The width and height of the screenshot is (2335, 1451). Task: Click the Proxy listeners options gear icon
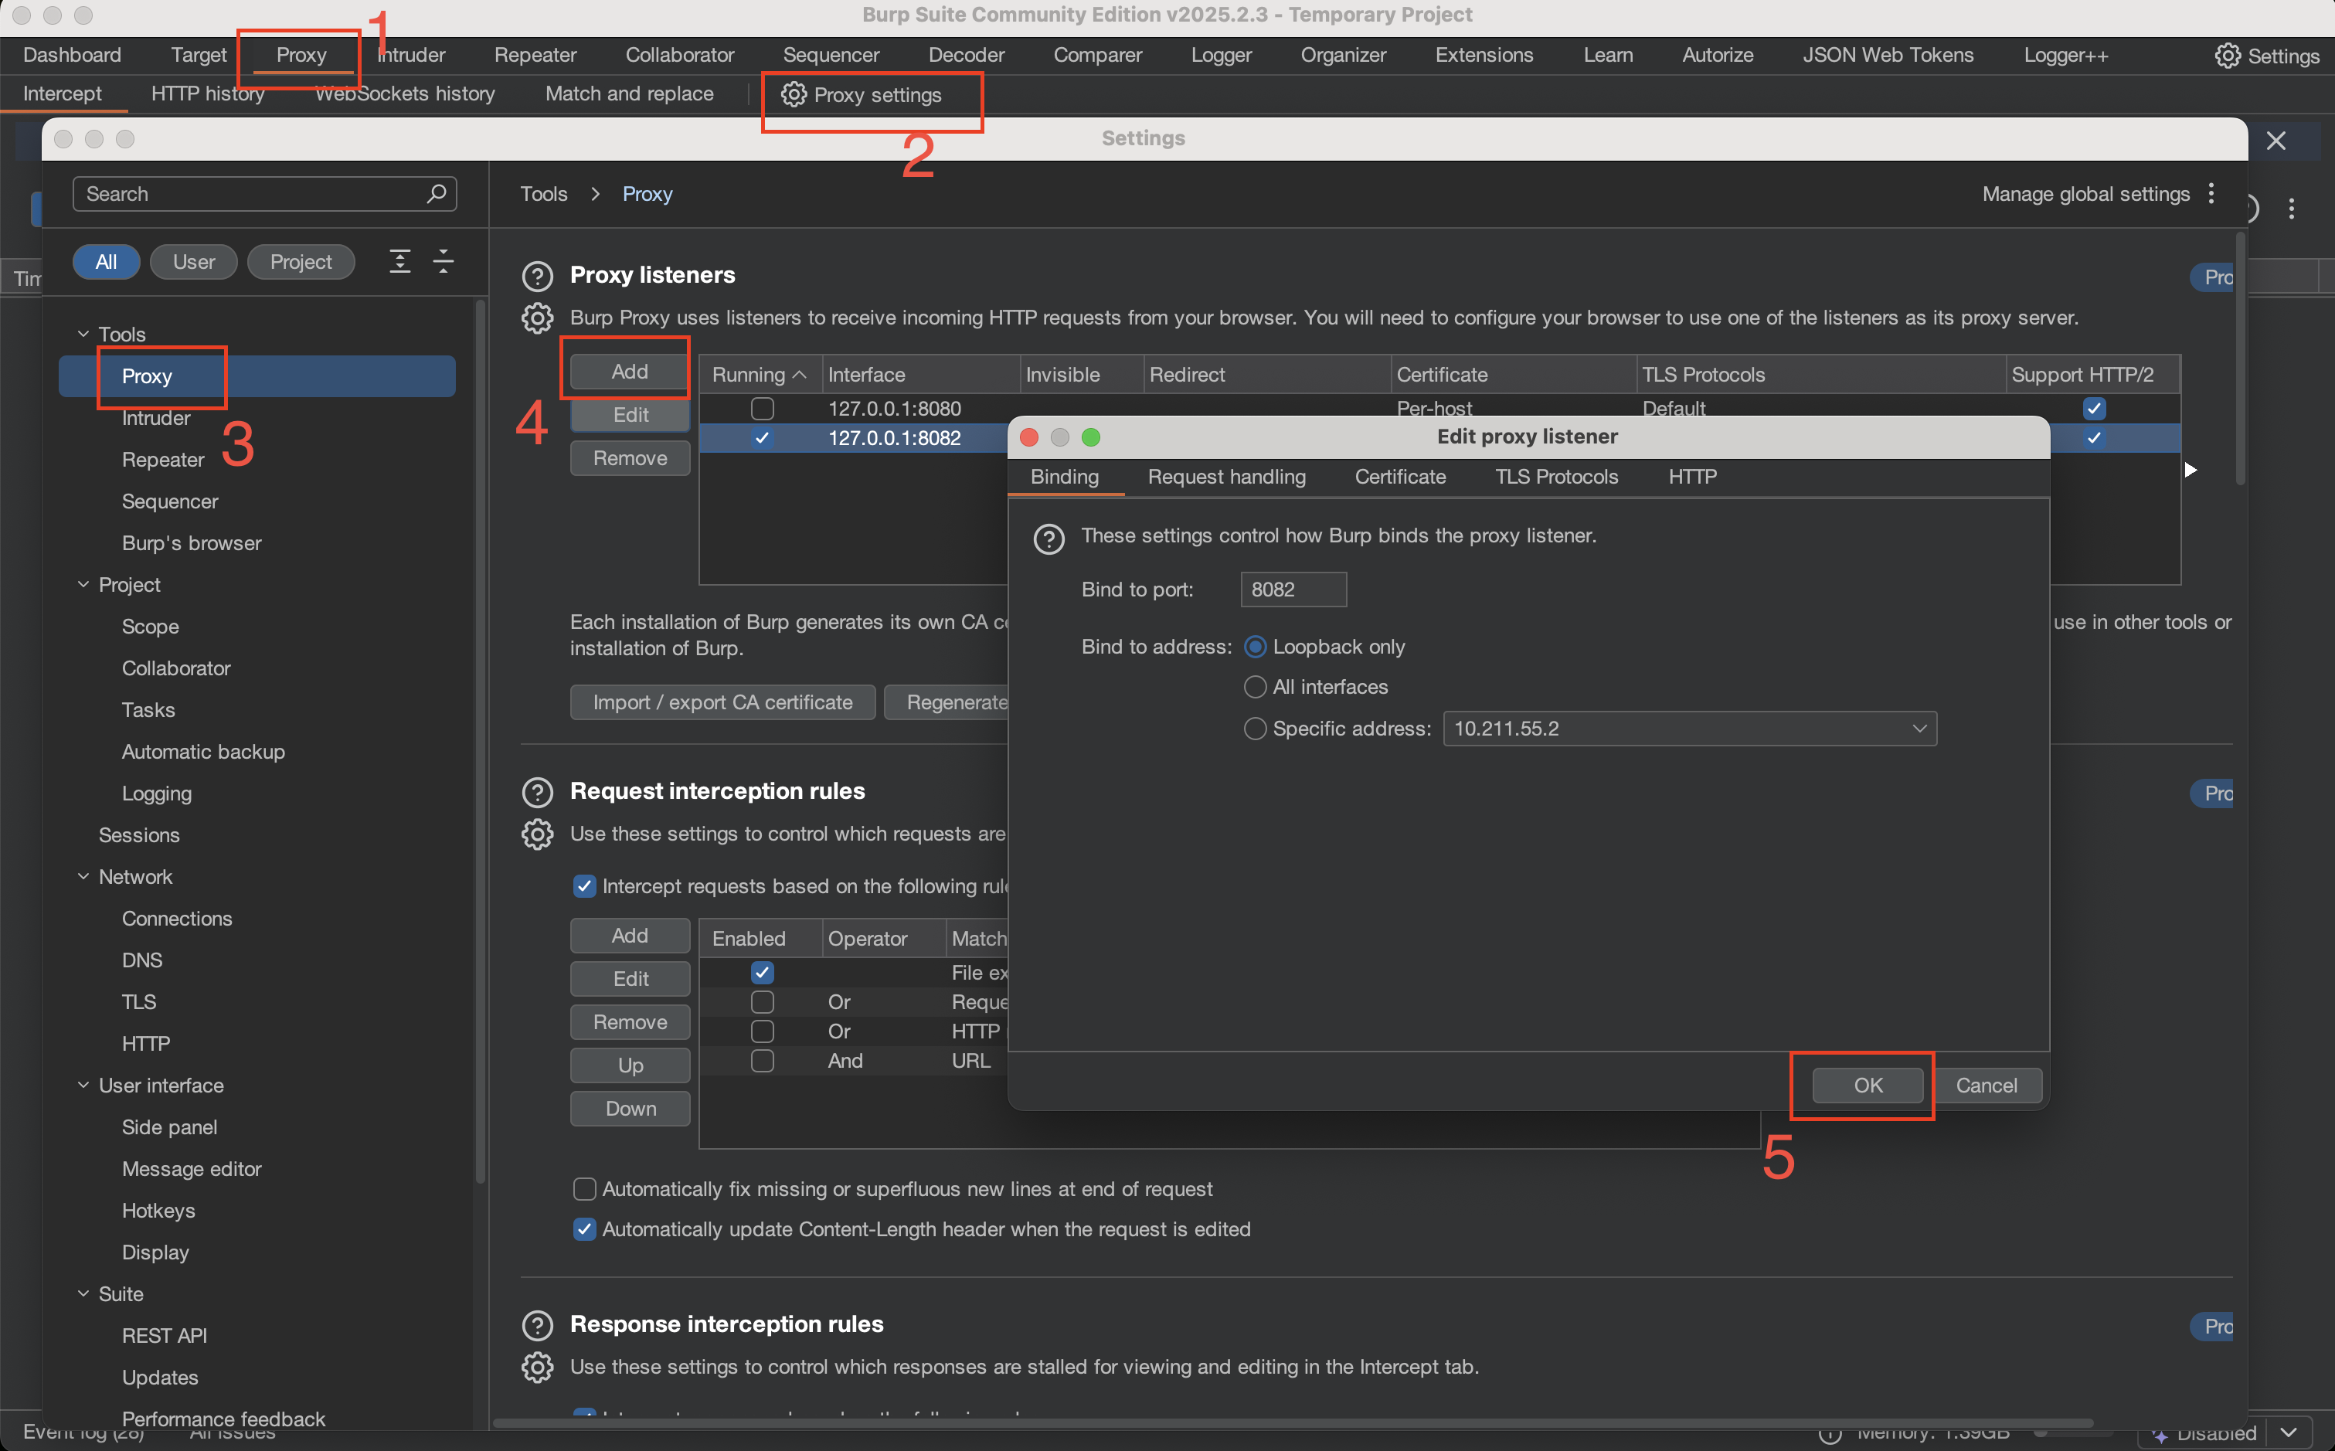click(x=538, y=318)
